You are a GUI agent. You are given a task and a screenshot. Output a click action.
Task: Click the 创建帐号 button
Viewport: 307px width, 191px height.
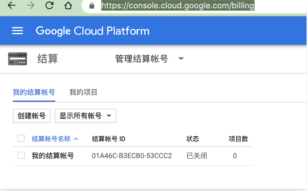pos(32,116)
